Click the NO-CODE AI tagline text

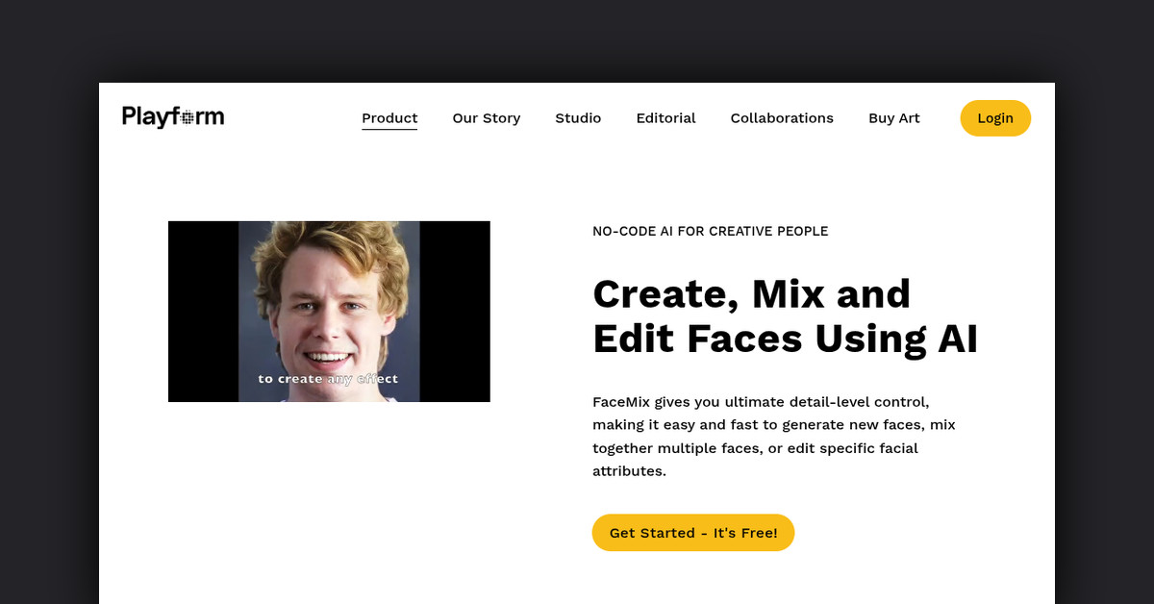click(710, 231)
